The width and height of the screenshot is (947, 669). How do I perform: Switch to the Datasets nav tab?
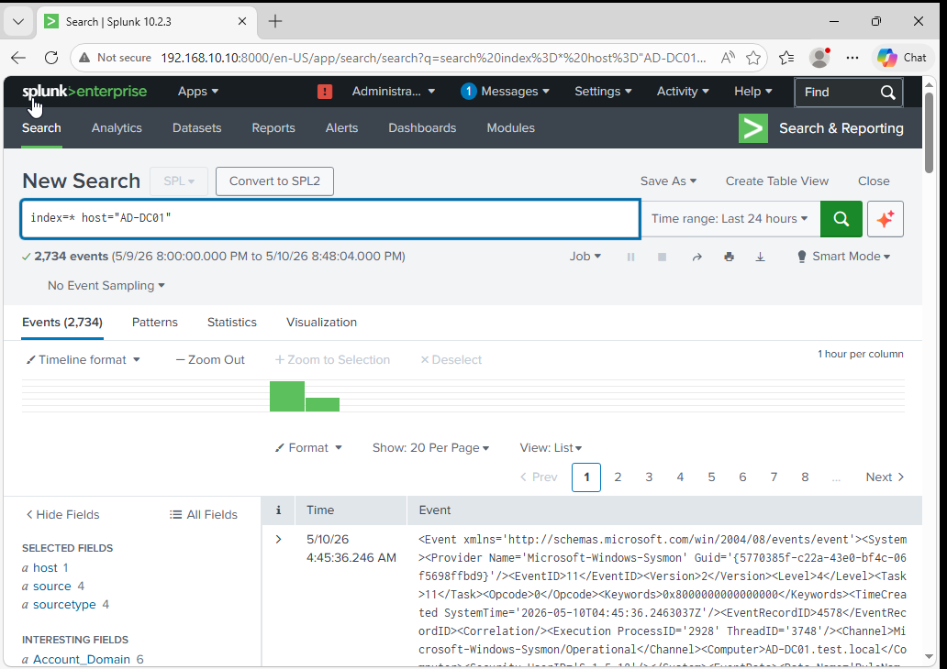197,128
